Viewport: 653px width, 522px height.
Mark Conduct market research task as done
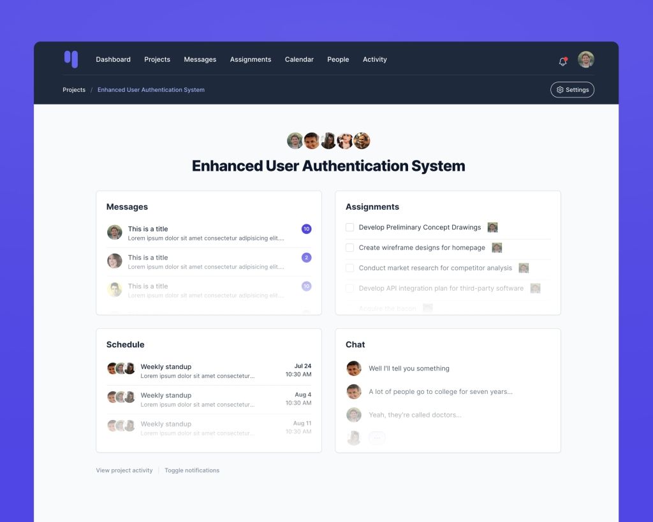point(349,268)
